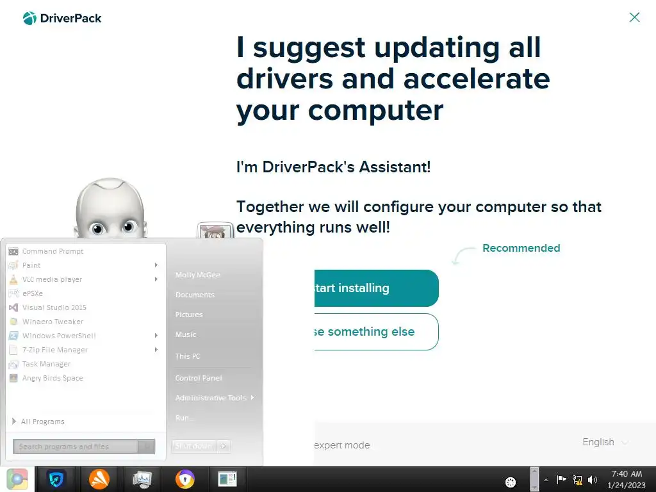Open Pictures from Start menu

coord(189,315)
